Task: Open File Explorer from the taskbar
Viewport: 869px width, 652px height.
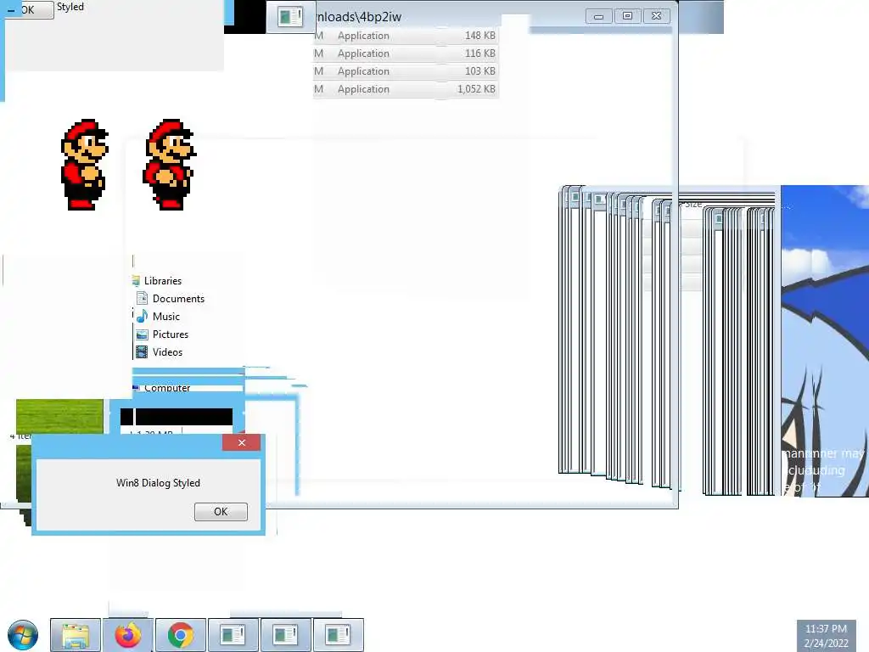Action: [x=76, y=635]
